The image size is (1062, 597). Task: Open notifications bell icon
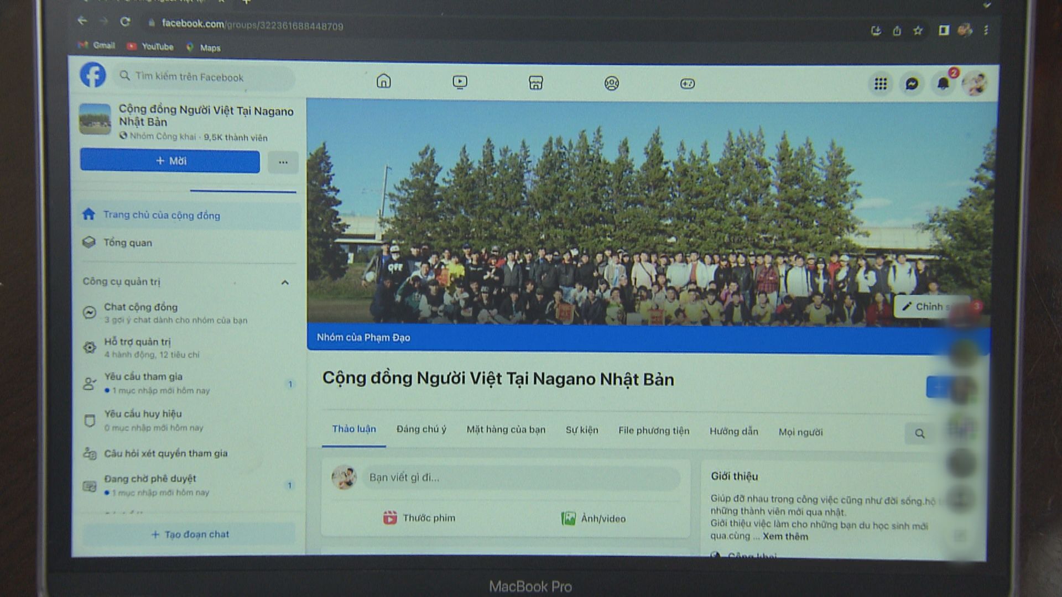(944, 83)
